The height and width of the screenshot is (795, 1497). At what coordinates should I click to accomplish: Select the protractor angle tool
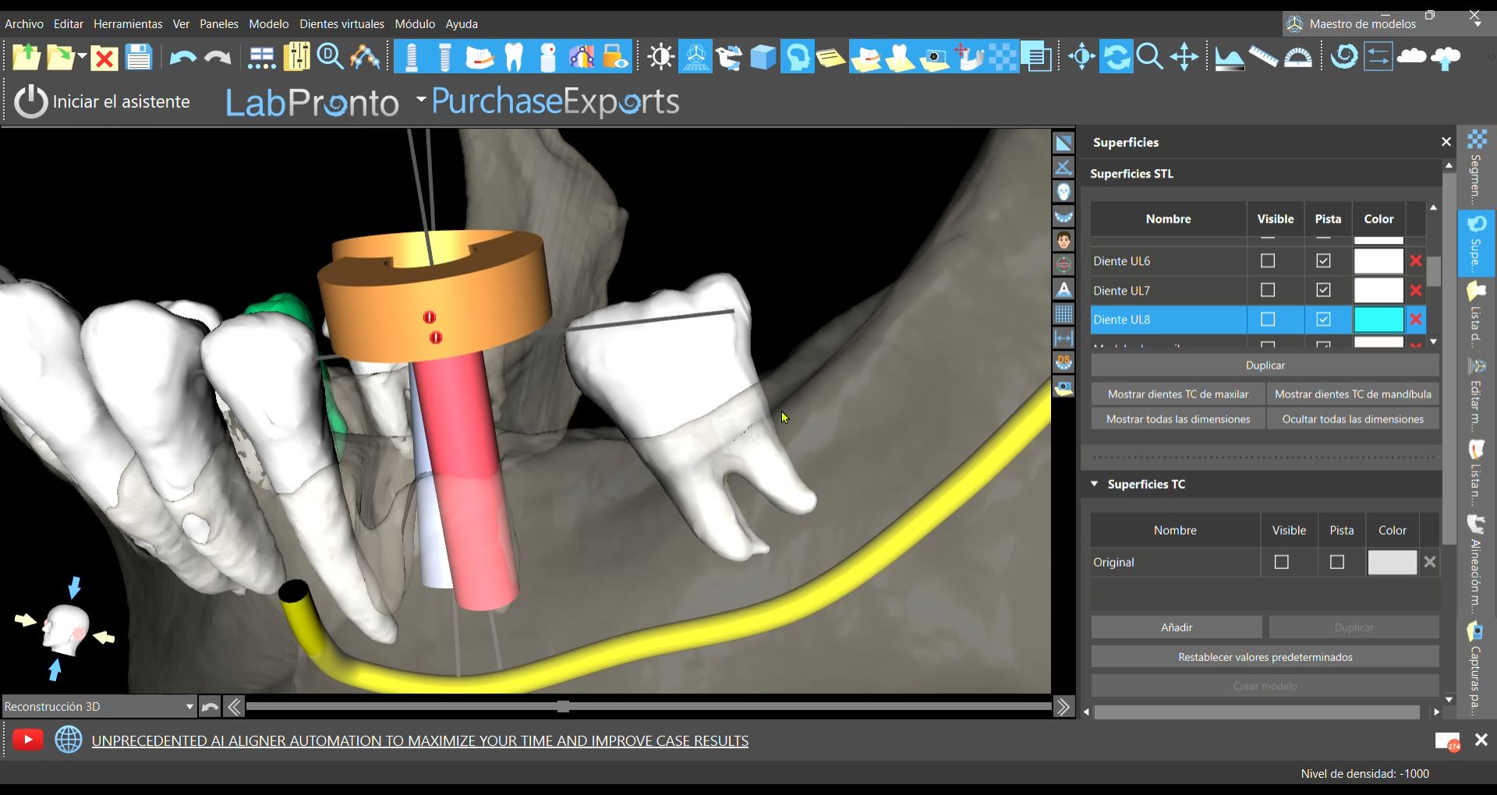point(1297,58)
